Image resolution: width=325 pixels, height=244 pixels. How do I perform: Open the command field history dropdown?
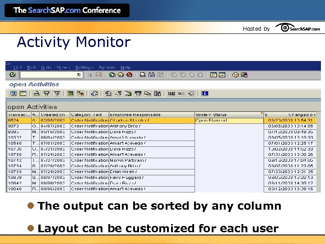coord(79,75)
